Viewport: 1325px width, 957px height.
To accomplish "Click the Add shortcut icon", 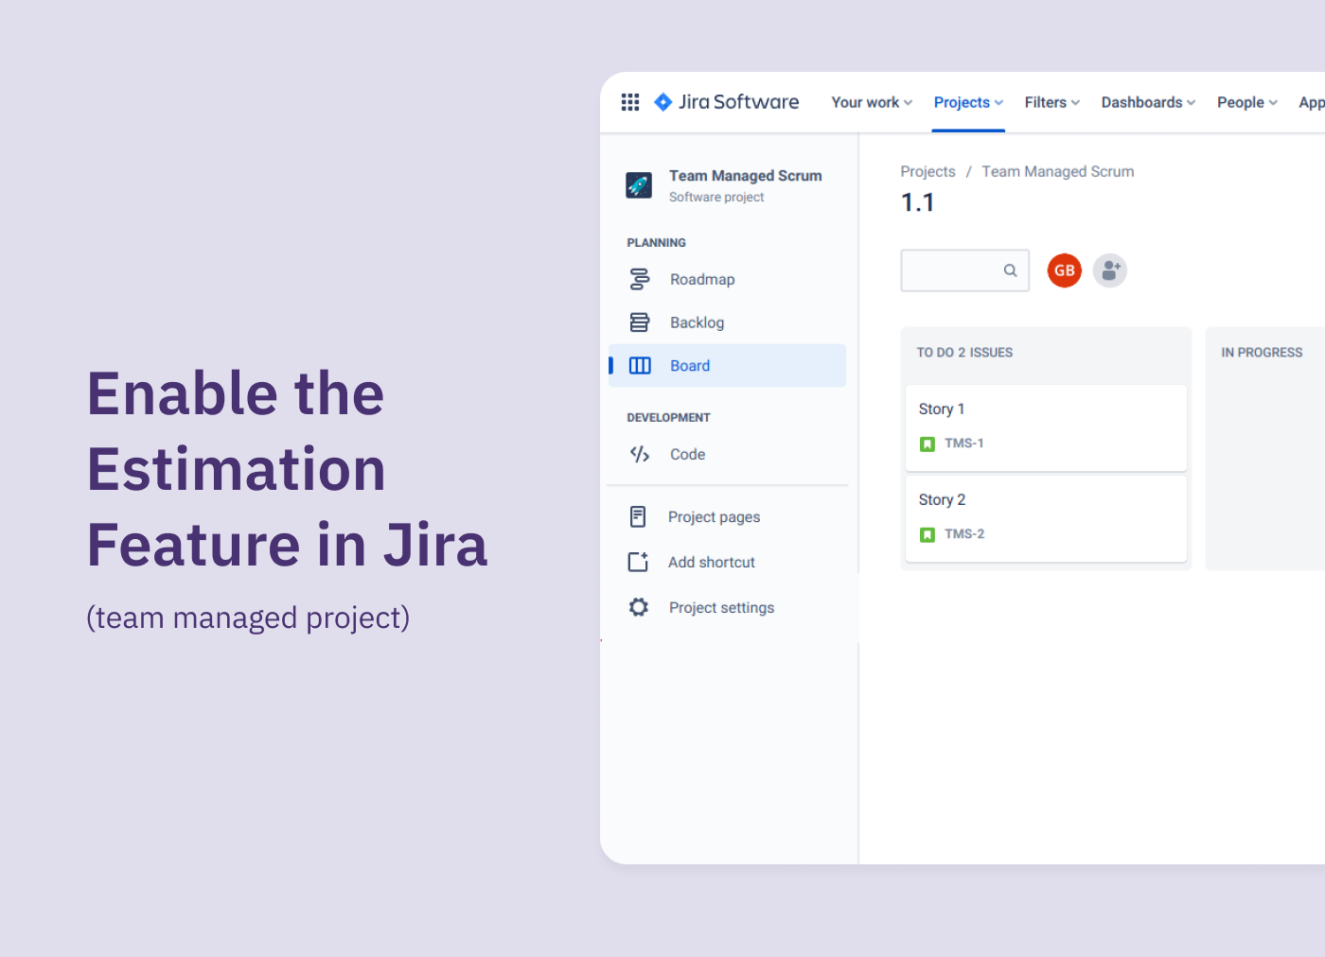I will [x=639, y=562].
